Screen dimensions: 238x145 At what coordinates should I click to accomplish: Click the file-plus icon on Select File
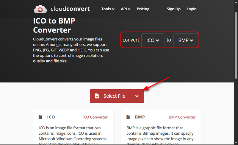pyautogui.click(x=97, y=96)
